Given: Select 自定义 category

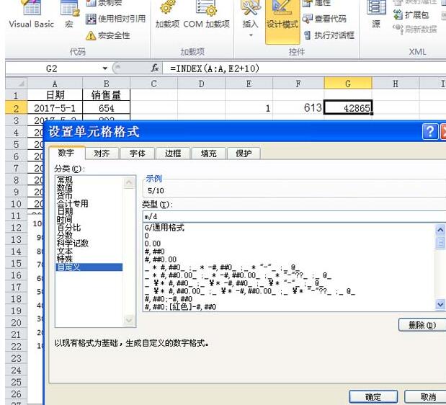Looking at the screenshot, I should (89, 267).
